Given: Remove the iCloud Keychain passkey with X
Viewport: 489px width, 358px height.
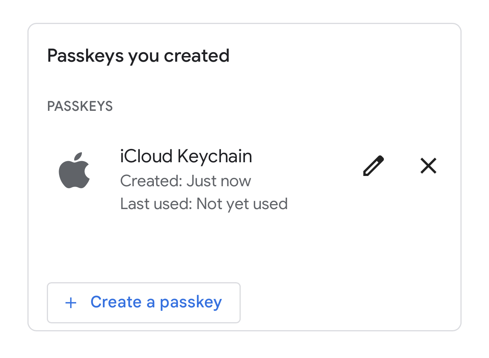Looking at the screenshot, I should coord(428,166).
